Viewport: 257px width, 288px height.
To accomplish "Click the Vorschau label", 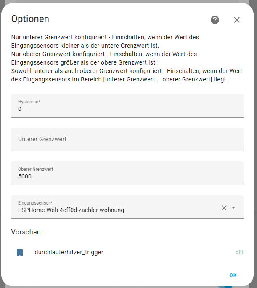I will (27, 232).
